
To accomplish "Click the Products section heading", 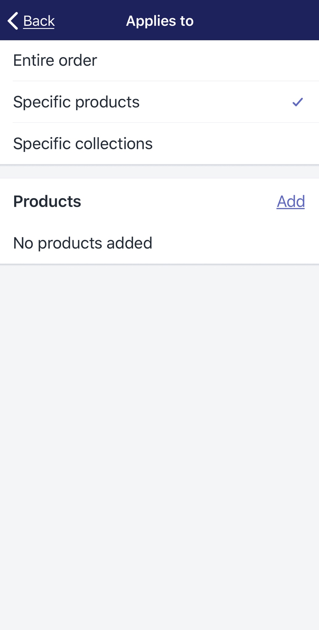I will point(47,201).
